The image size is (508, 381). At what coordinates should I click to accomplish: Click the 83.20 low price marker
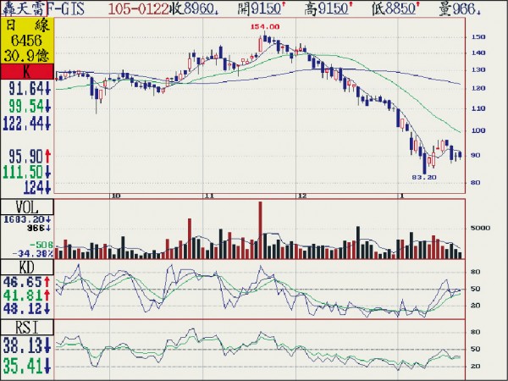point(423,178)
